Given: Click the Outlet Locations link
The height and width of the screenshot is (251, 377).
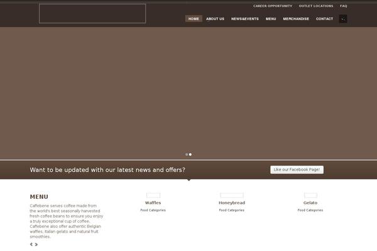Looking at the screenshot, I should tap(316, 6).
